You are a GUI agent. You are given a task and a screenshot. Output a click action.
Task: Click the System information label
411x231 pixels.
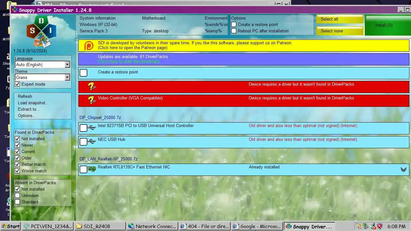pyautogui.click(x=98, y=18)
